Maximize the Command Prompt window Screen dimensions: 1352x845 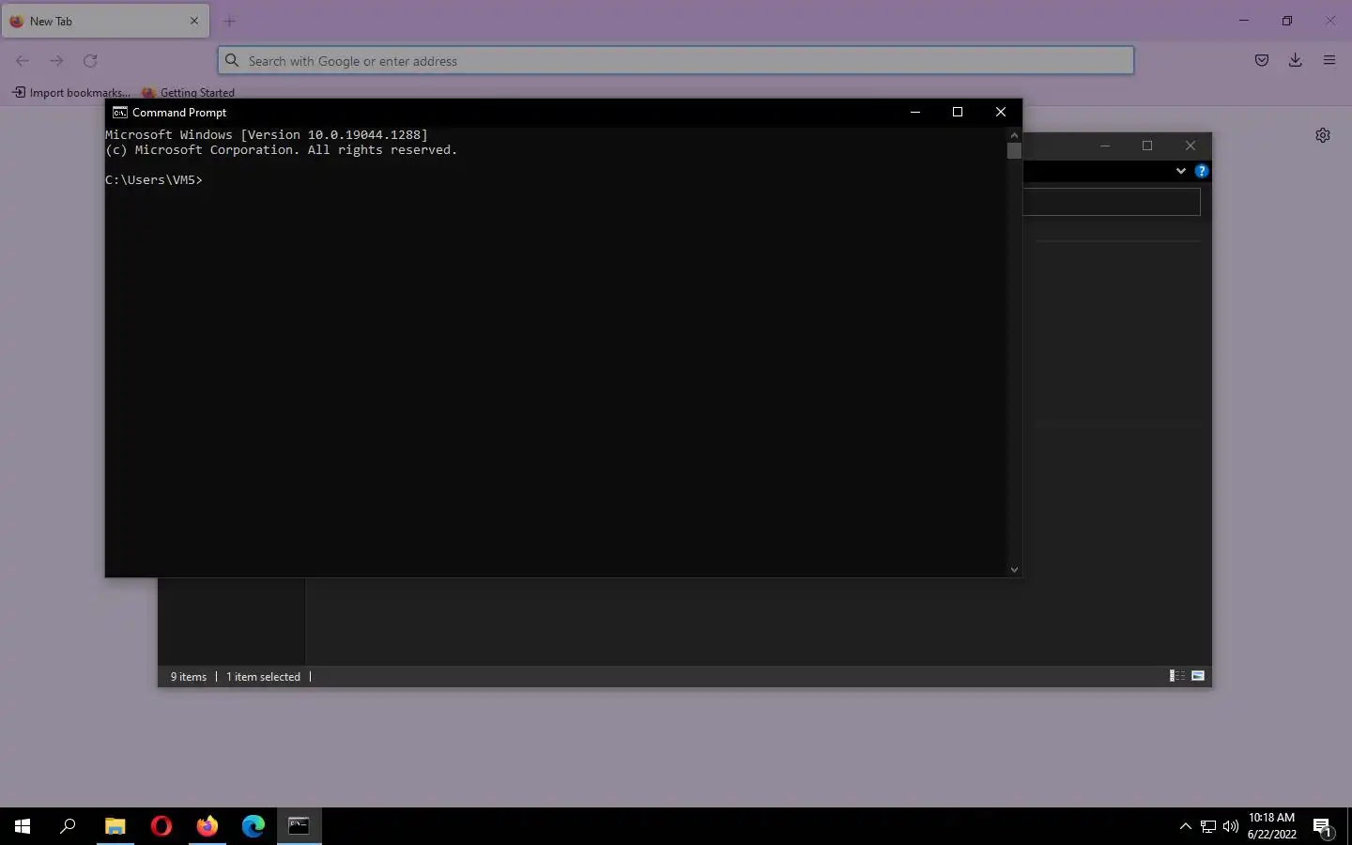coord(958,112)
